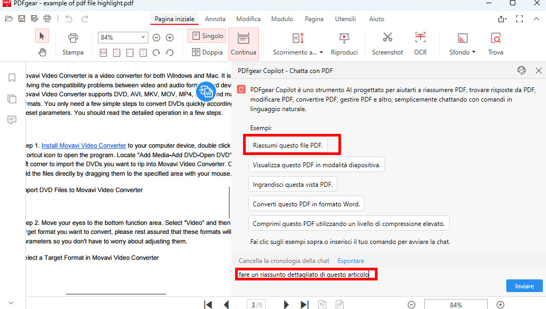The image size is (546, 309).
Task: Toggle Continua scrolling mode
Action: click(244, 44)
